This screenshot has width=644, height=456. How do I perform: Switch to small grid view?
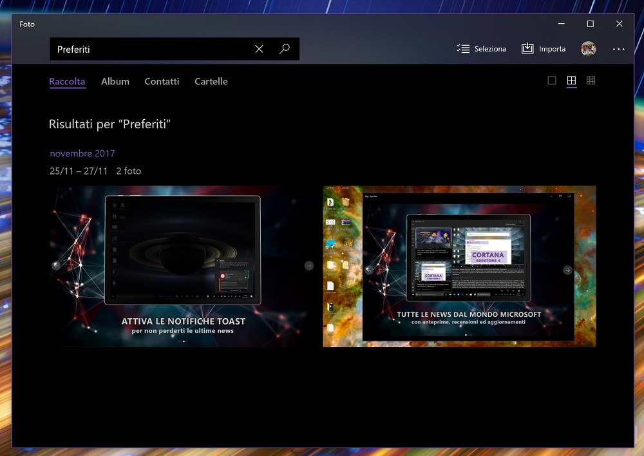click(x=591, y=81)
